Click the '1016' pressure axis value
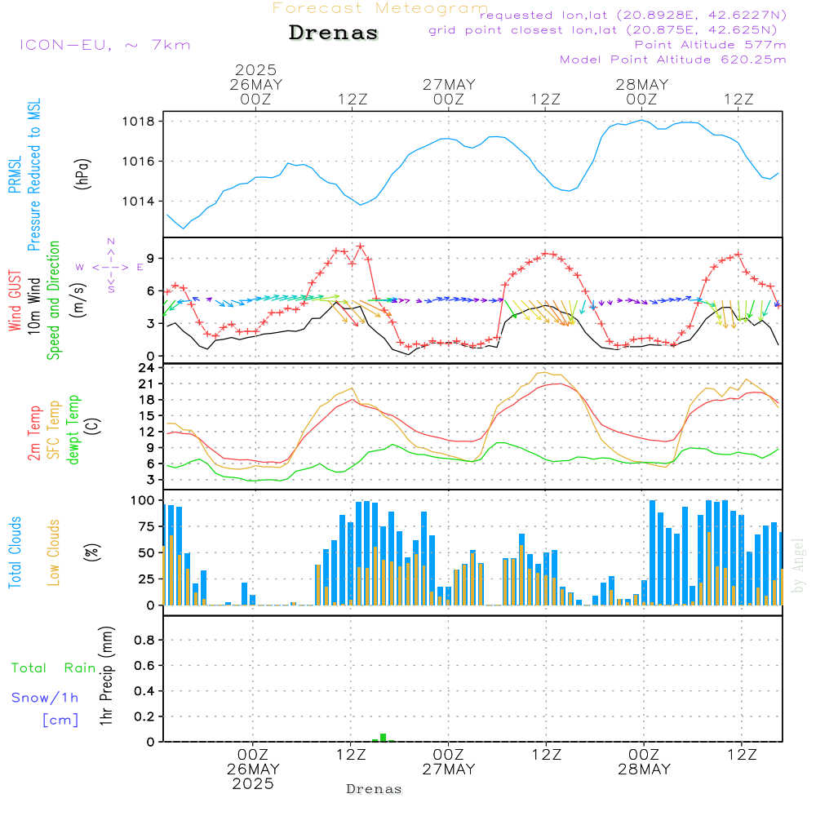816x816 pixels. pyautogui.click(x=138, y=162)
